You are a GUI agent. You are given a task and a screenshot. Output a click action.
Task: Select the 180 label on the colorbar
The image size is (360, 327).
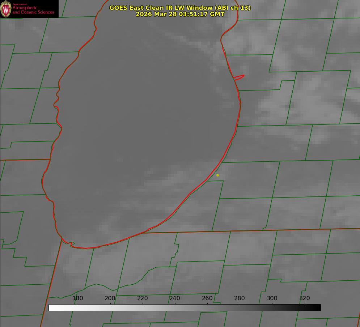pos(78,298)
